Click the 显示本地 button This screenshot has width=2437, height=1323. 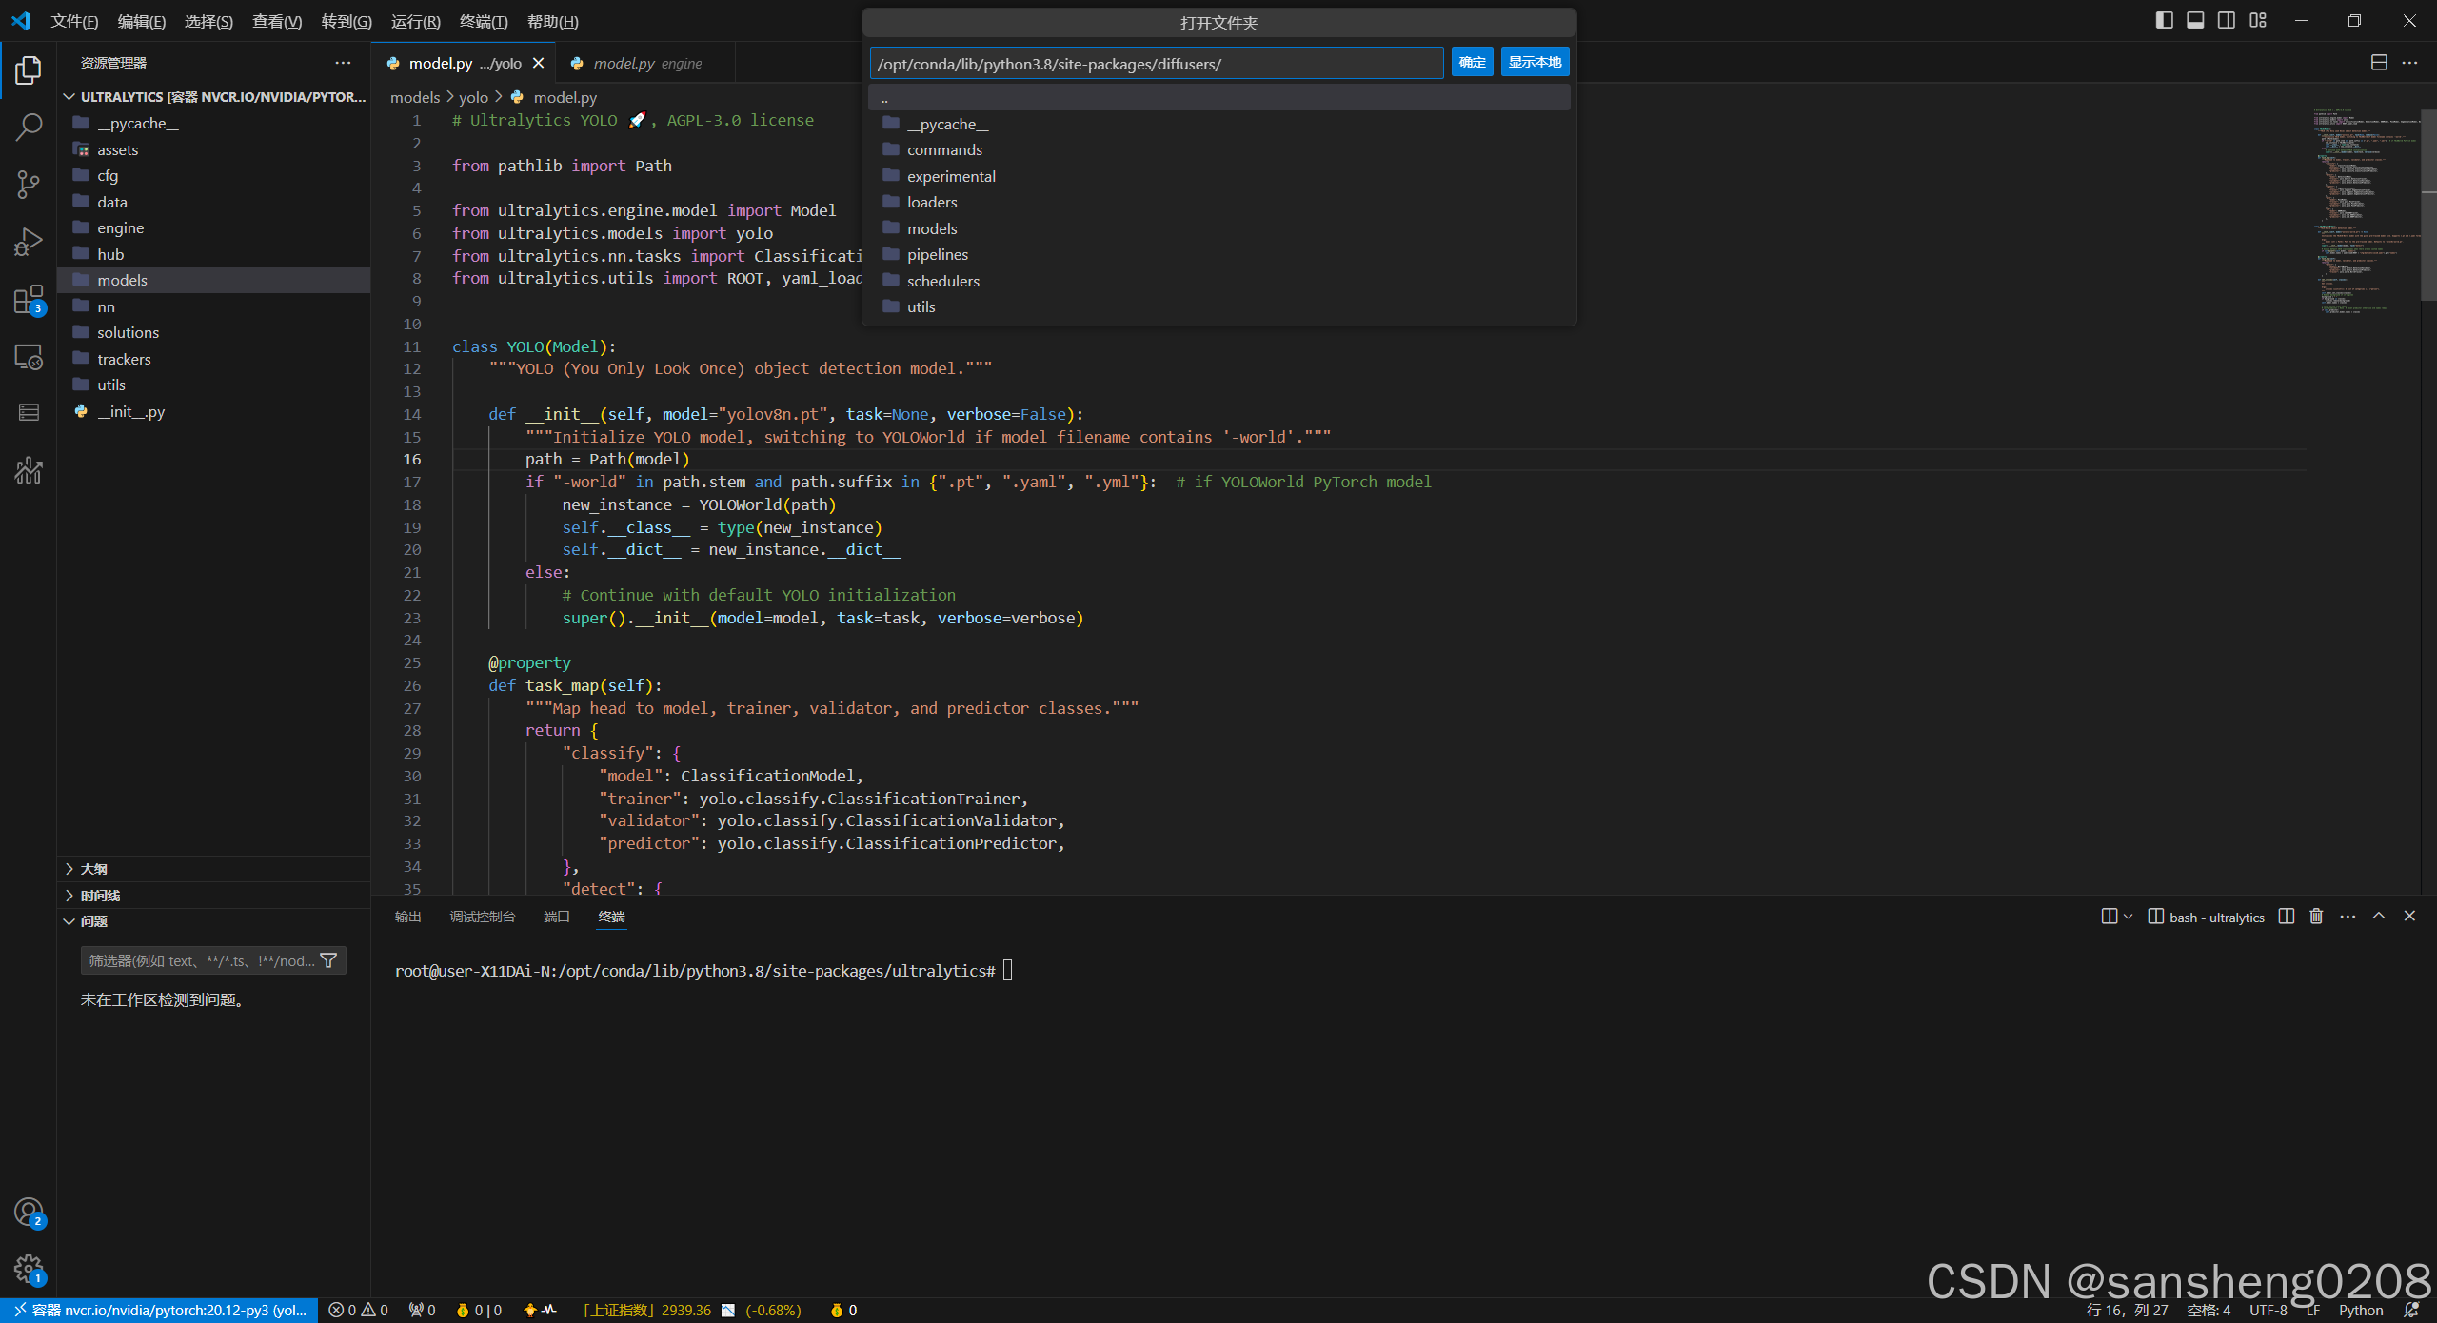[x=1535, y=62]
